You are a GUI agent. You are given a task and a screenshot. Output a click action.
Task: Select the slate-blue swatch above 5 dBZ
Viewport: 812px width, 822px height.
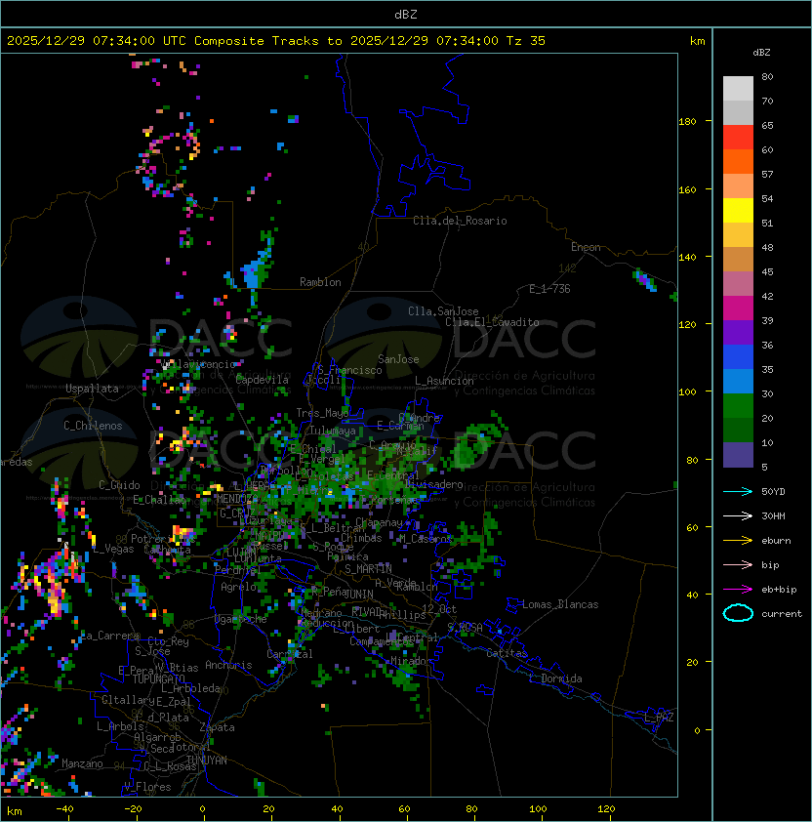(x=738, y=455)
